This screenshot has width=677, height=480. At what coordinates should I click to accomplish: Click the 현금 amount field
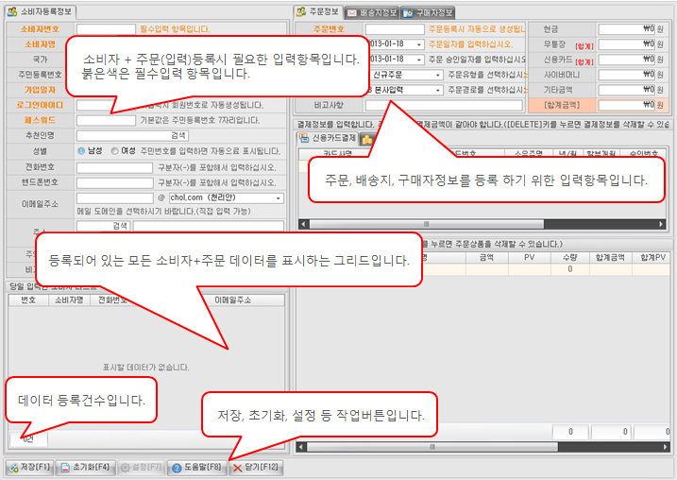627,29
